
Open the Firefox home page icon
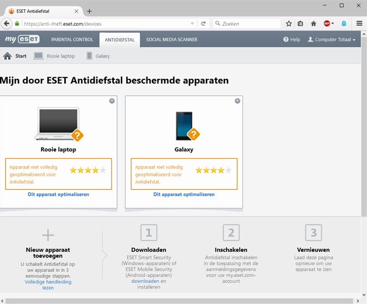314,23
